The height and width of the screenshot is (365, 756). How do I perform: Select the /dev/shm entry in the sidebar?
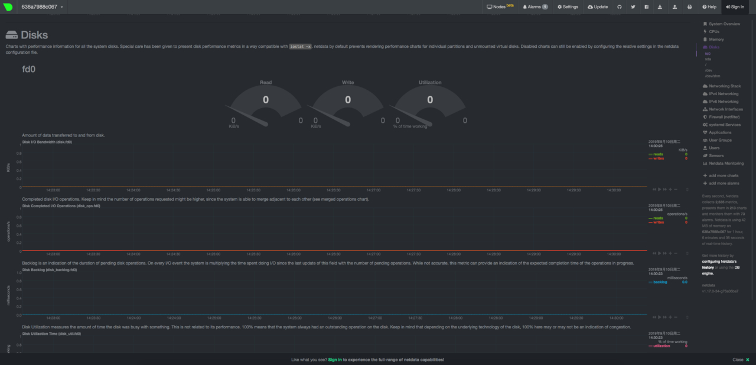pyautogui.click(x=712, y=76)
